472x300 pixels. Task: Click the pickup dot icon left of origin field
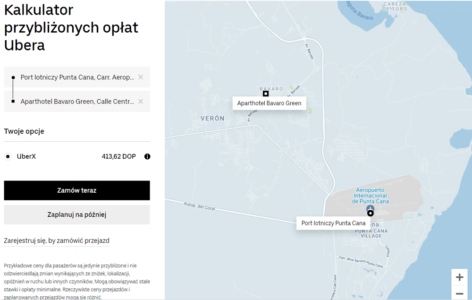[13, 77]
